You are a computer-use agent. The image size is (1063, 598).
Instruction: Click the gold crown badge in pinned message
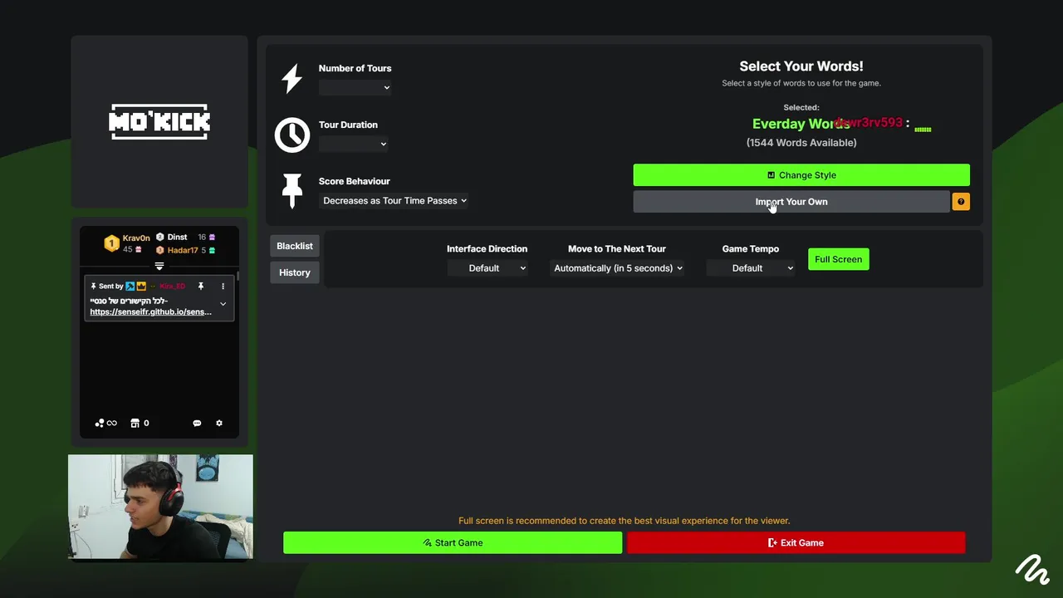(x=141, y=286)
